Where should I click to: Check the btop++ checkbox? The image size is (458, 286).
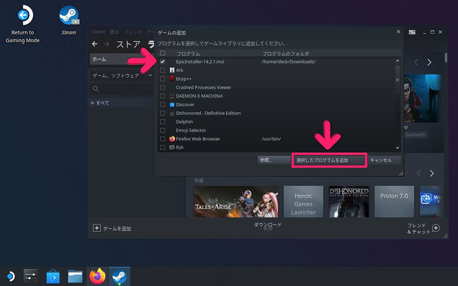pyautogui.click(x=163, y=78)
